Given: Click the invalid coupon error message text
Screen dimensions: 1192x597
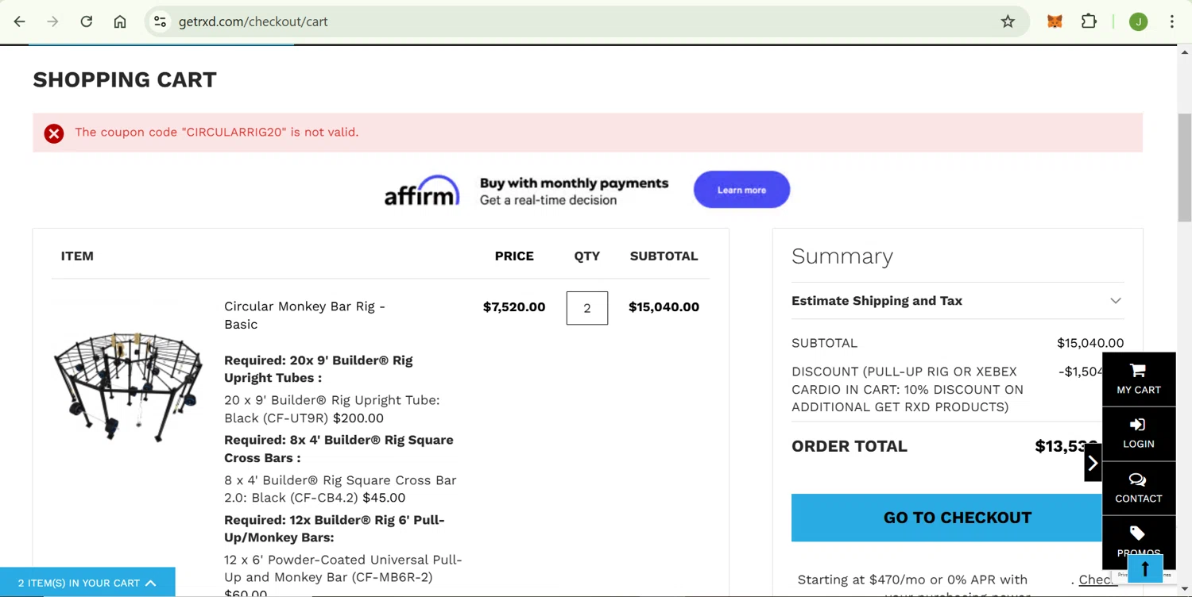Looking at the screenshot, I should click(x=217, y=133).
